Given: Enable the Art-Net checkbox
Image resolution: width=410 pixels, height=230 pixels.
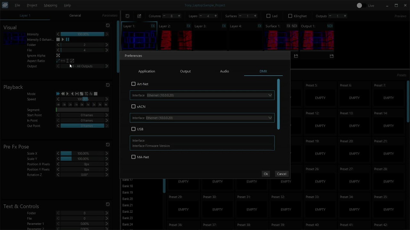Looking at the screenshot, I should coord(134,84).
